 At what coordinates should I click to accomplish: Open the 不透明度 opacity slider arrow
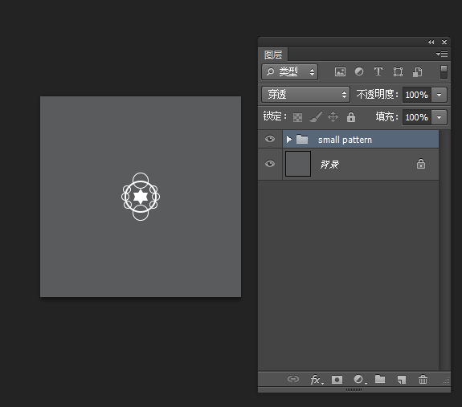click(x=439, y=95)
